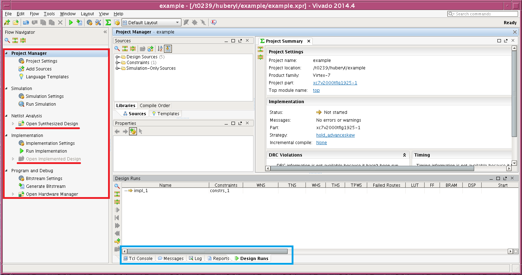Click the create new run icon in Design Runs
Viewport: 522px width, 275px height.
tap(117, 241)
